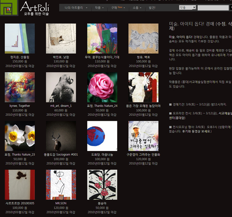Open the 구매 New dropdown menu

(x=118, y=8)
